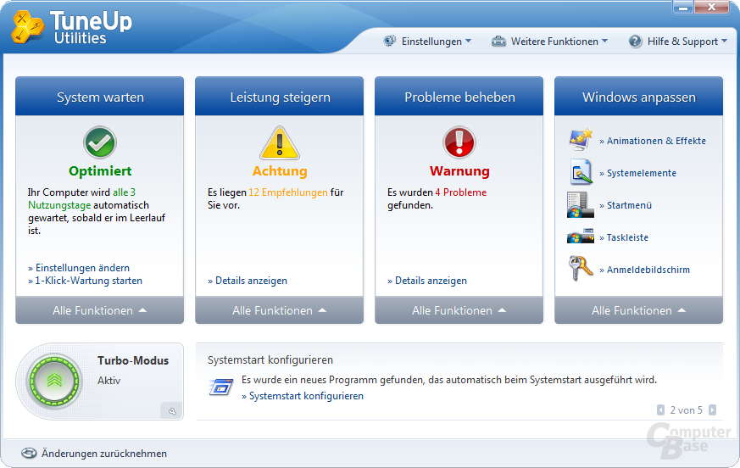Click the Systemelemente document icon
Image resolution: width=740 pixels, height=468 pixels.
[x=581, y=172]
